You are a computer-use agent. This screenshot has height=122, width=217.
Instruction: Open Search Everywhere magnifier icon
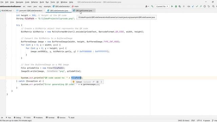pos(213,6)
